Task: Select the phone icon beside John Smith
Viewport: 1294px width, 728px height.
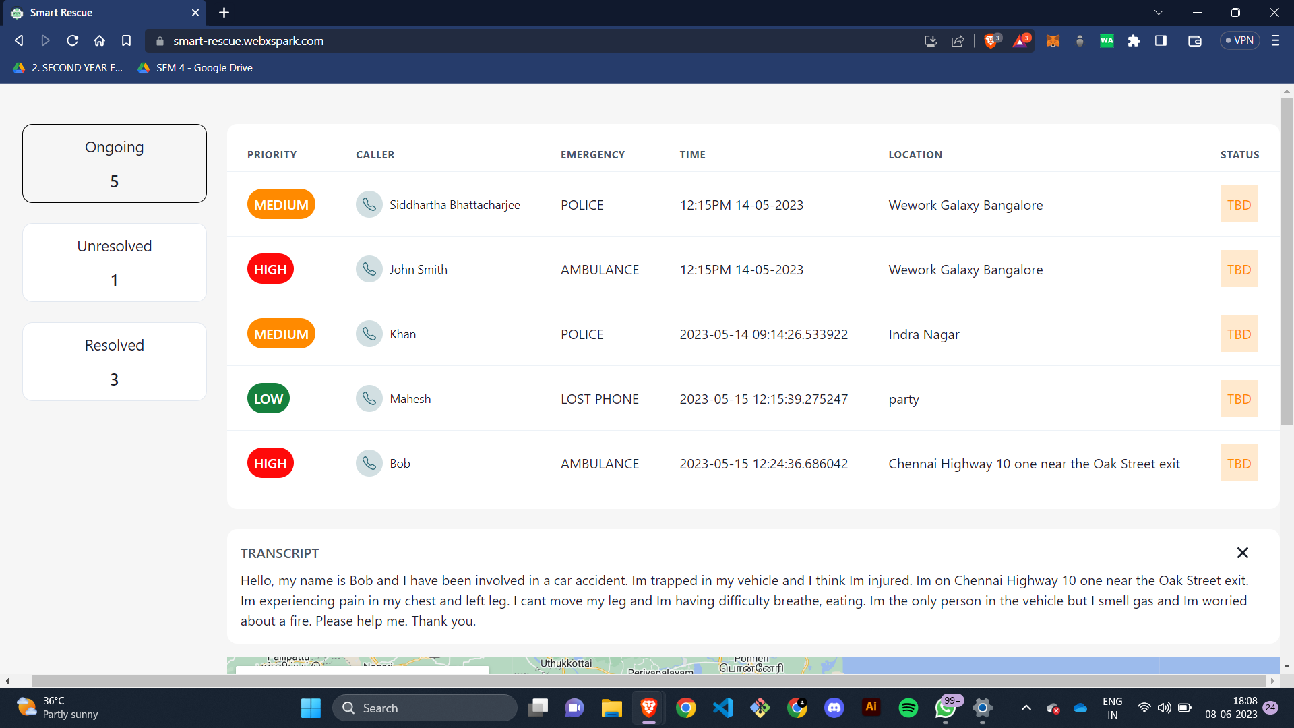Action: pos(369,269)
